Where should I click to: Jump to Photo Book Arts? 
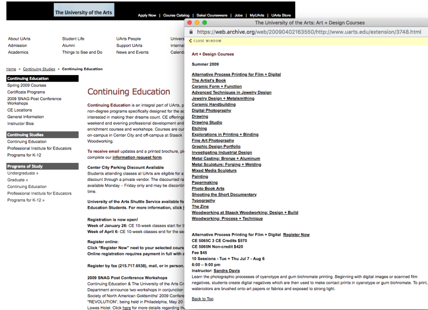tap(208, 188)
